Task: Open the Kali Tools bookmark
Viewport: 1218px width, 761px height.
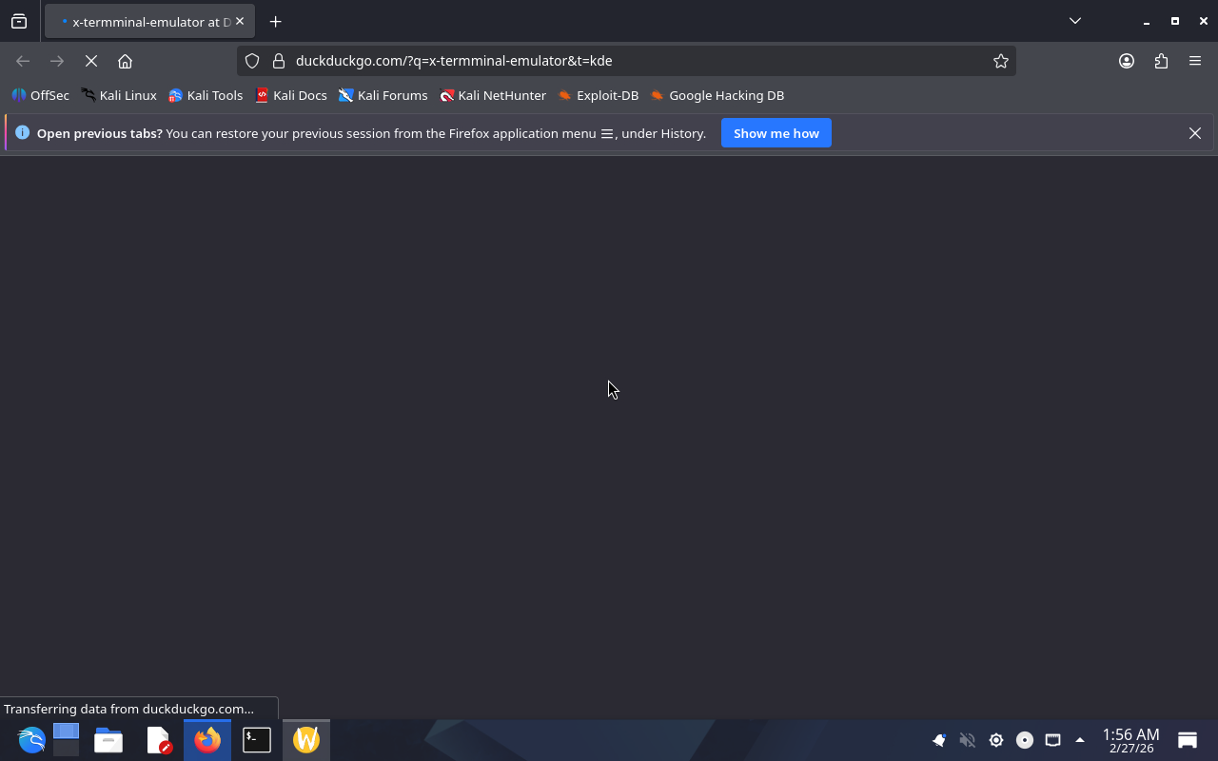Action: point(206,95)
